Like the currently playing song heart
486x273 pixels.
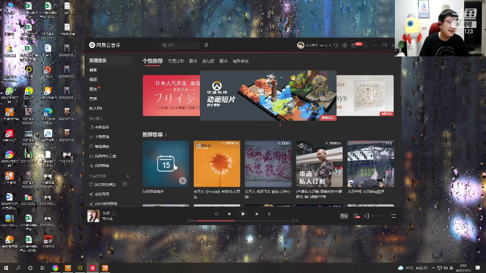114,214
